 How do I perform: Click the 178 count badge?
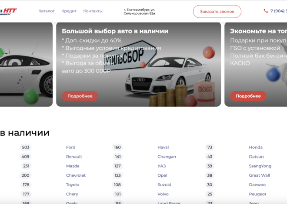26,185
